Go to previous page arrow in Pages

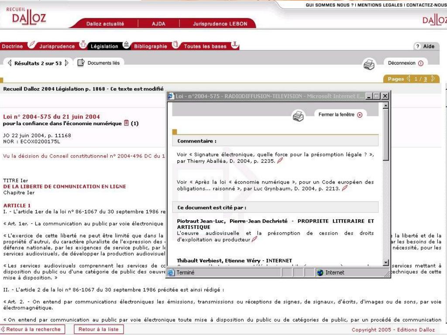point(409,79)
